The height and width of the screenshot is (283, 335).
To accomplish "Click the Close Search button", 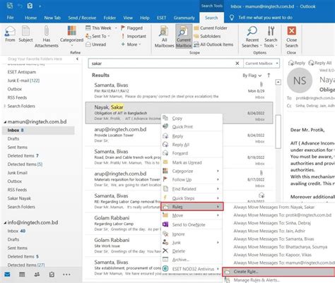I will coord(292,37).
